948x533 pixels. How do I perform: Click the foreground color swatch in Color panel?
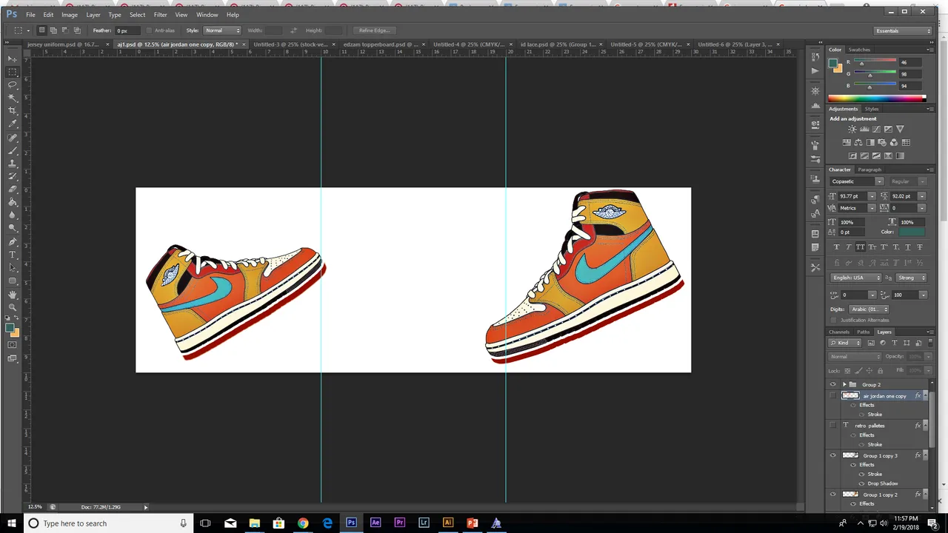pyautogui.click(x=834, y=64)
